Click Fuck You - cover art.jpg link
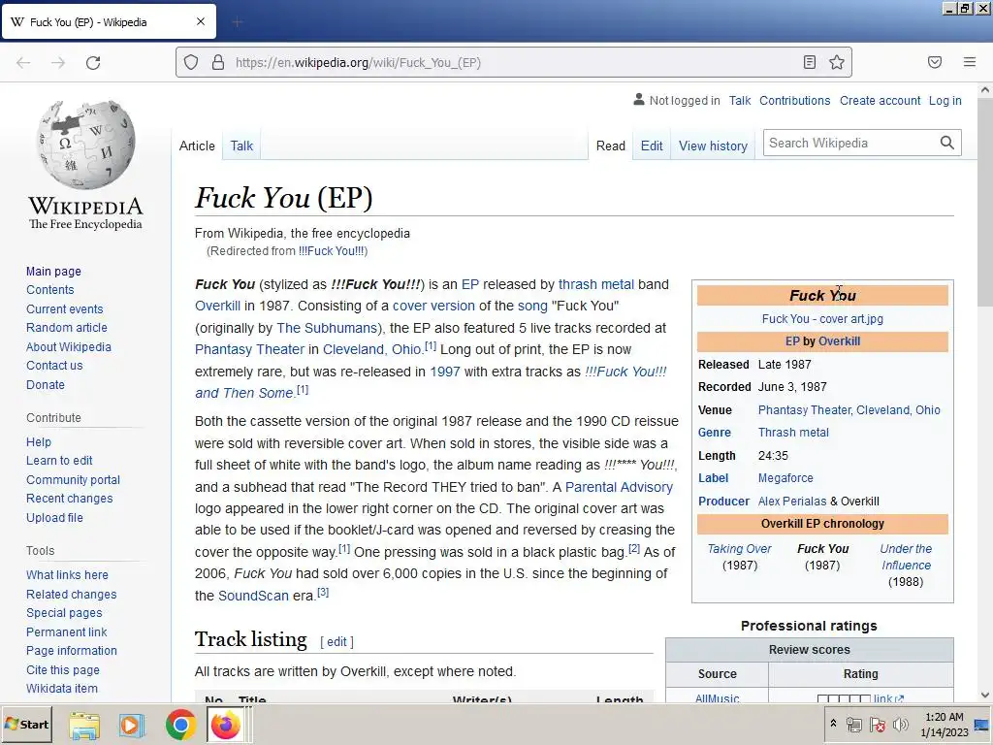 pos(822,319)
